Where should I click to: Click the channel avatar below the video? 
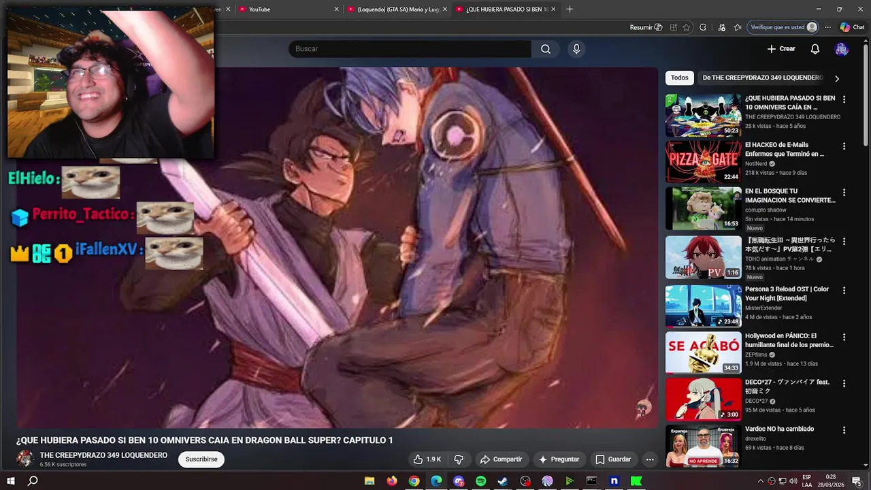25,459
